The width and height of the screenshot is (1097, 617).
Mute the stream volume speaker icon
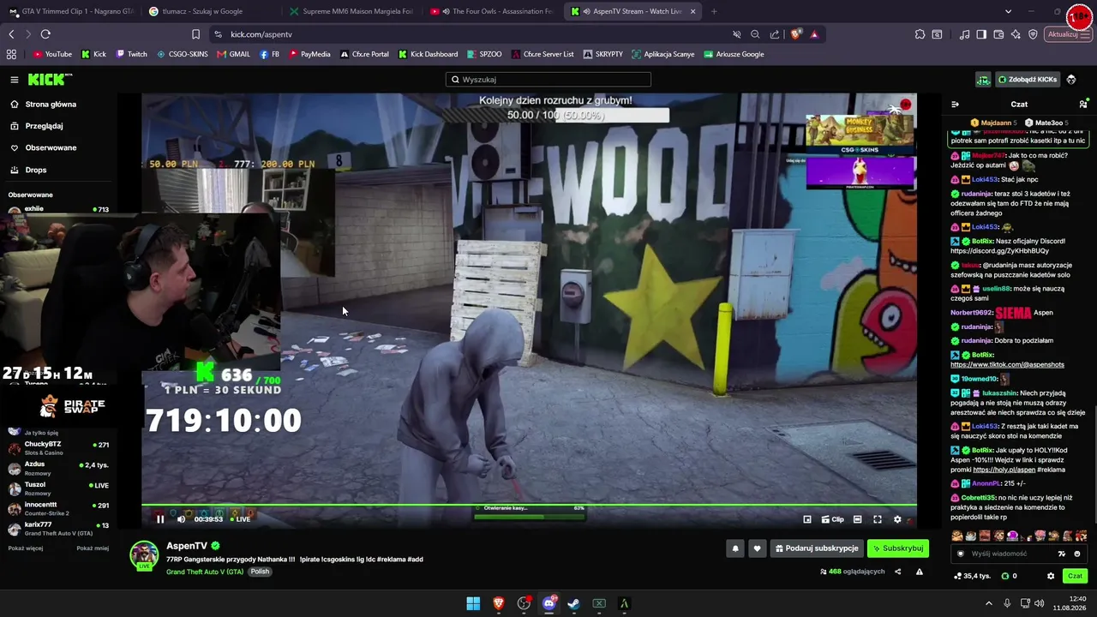(181, 518)
